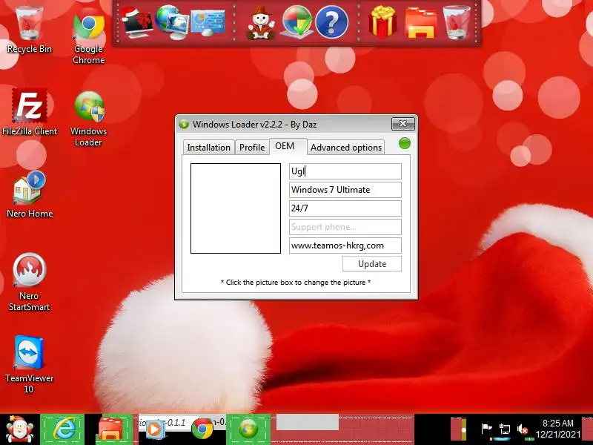Screen dimensions: 593x445
Task: Switch to the Profile tab
Action: (252, 147)
